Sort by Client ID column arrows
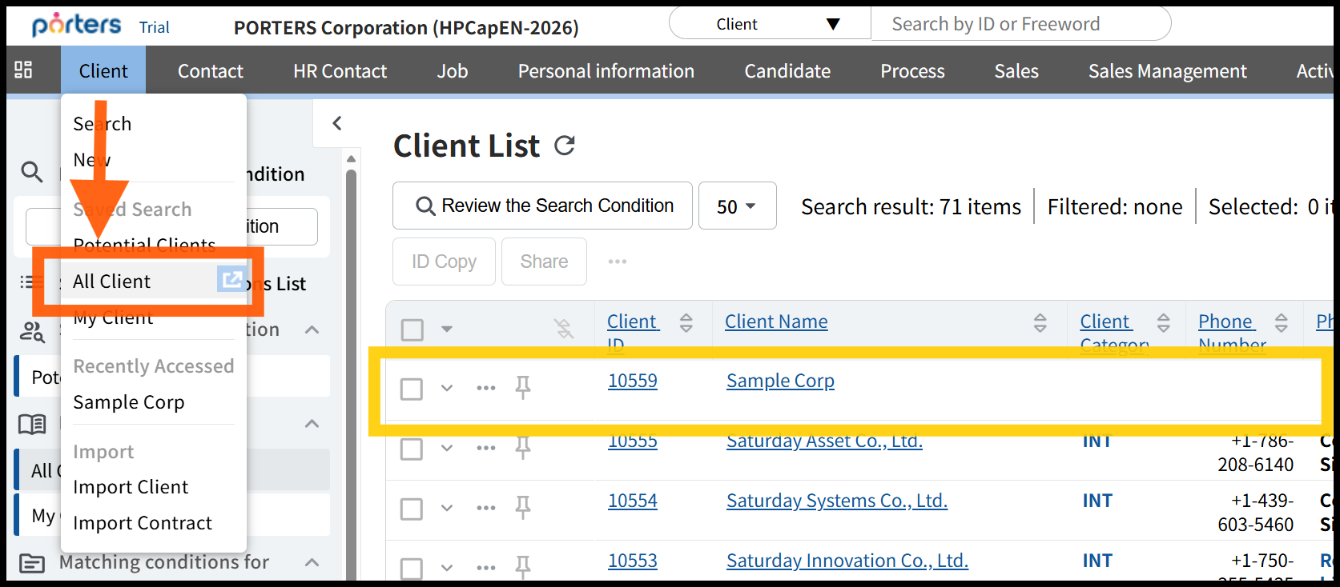This screenshot has width=1340, height=587. click(x=686, y=322)
